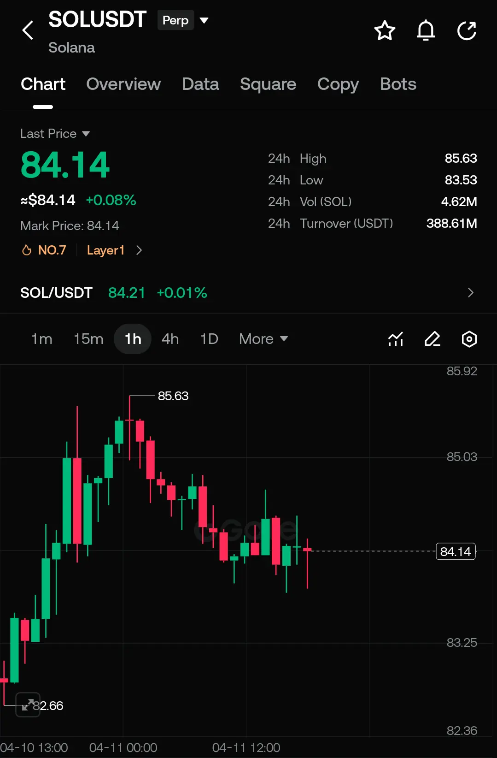This screenshot has height=758, width=497.
Task: Select the 15m timeframe
Action: [88, 339]
